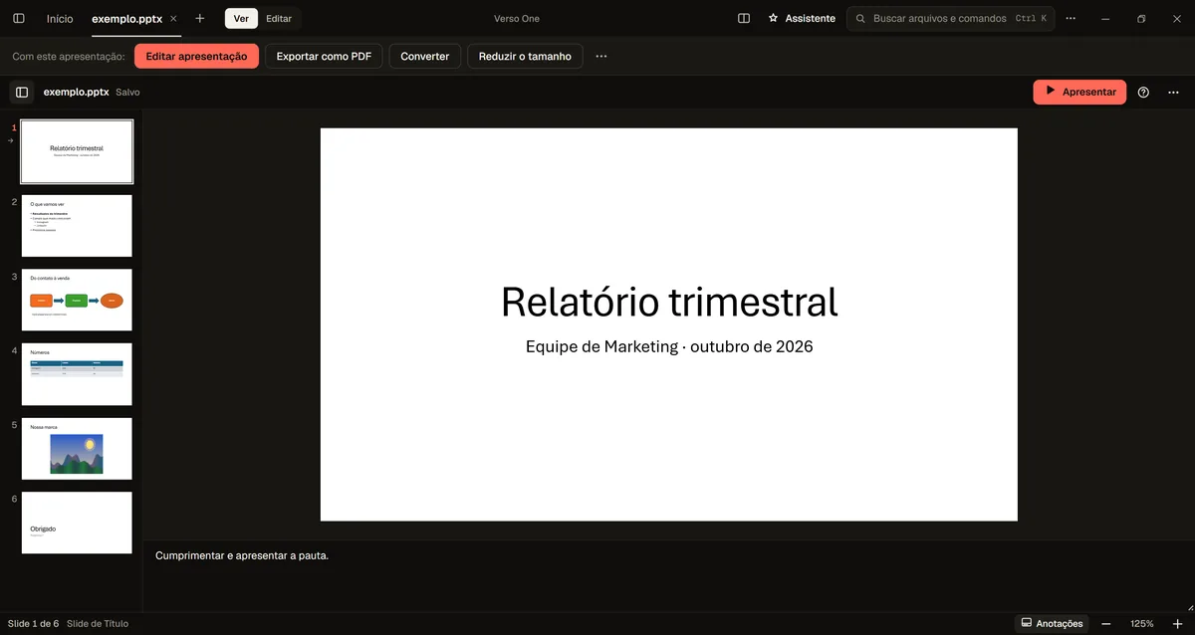Click Slide de Título layout label
The height and width of the screenshot is (635, 1195).
(x=98, y=624)
